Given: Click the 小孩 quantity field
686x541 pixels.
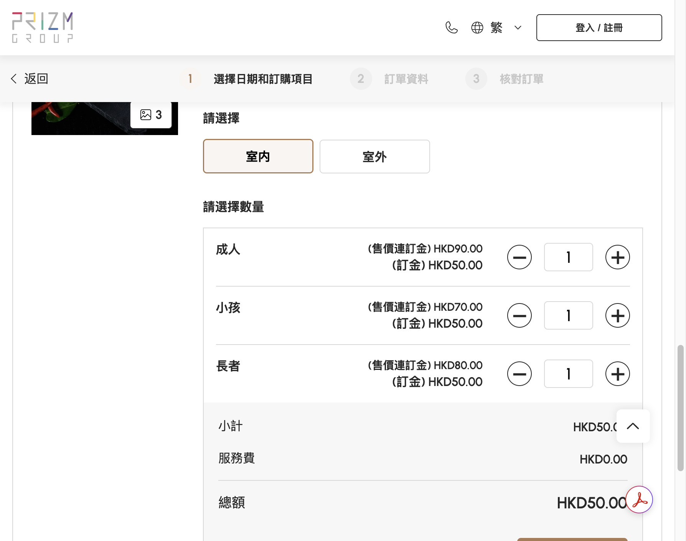Looking at the screenshot, I should pos(569,315).
